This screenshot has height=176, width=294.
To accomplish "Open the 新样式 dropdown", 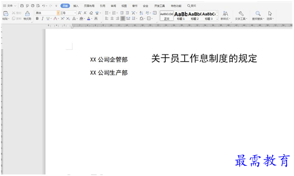I will point(225,16).
